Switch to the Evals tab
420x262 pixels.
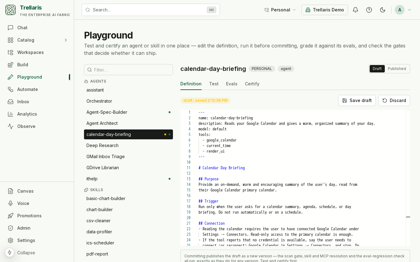pyautogui.click(x=232, y=84)
